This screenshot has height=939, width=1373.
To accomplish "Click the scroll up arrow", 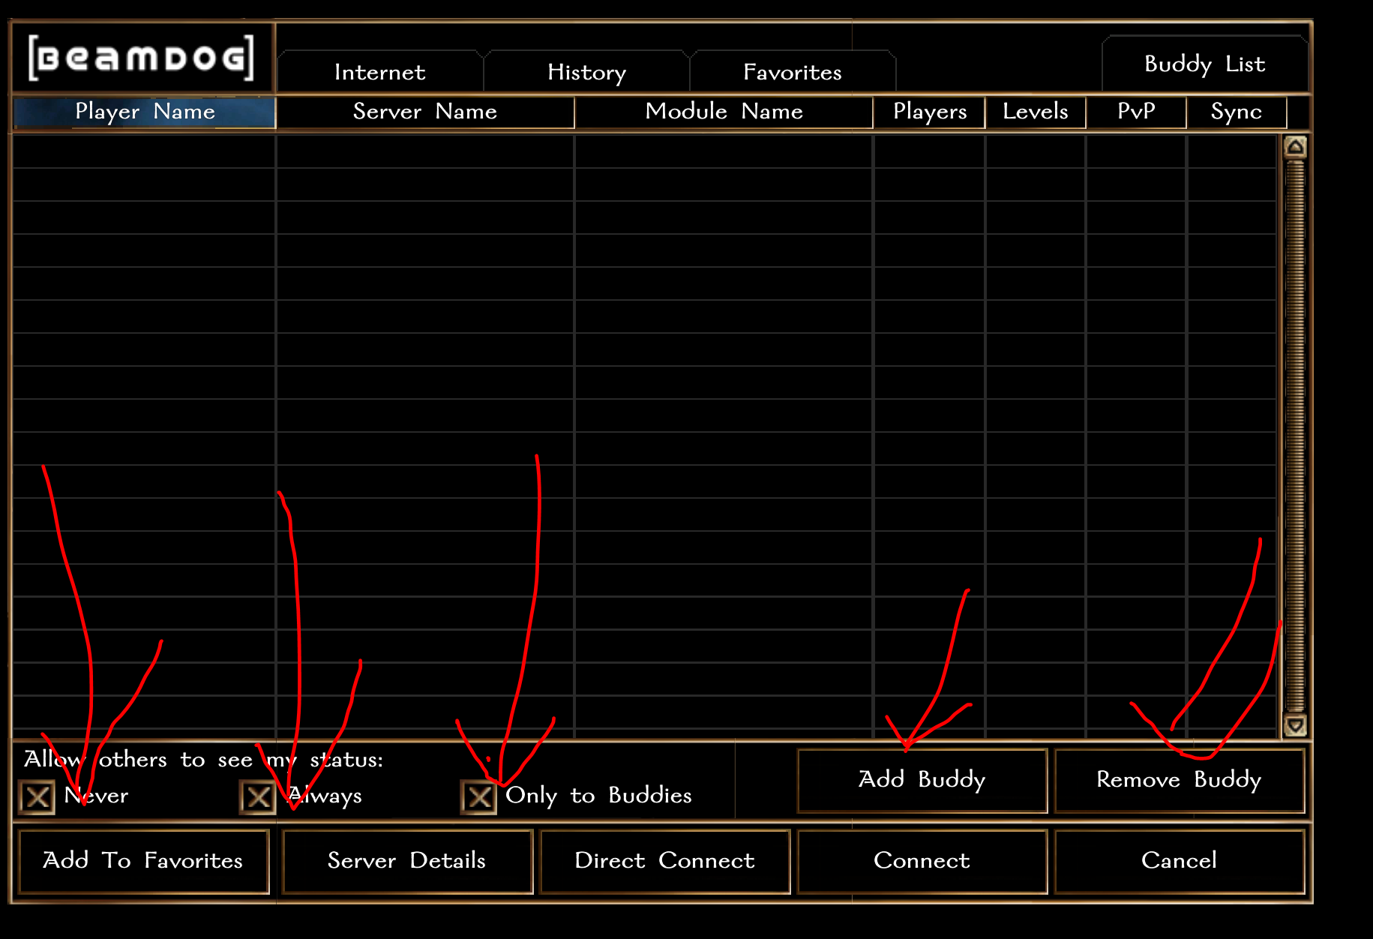I will click(1296, 146).
